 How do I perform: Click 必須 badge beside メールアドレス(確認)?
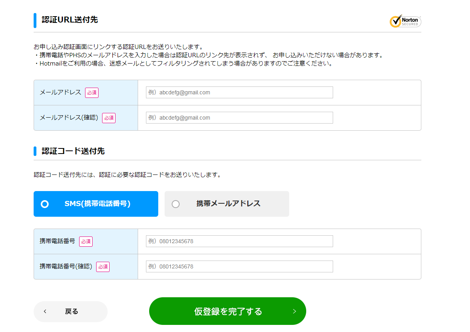[109, 118]
